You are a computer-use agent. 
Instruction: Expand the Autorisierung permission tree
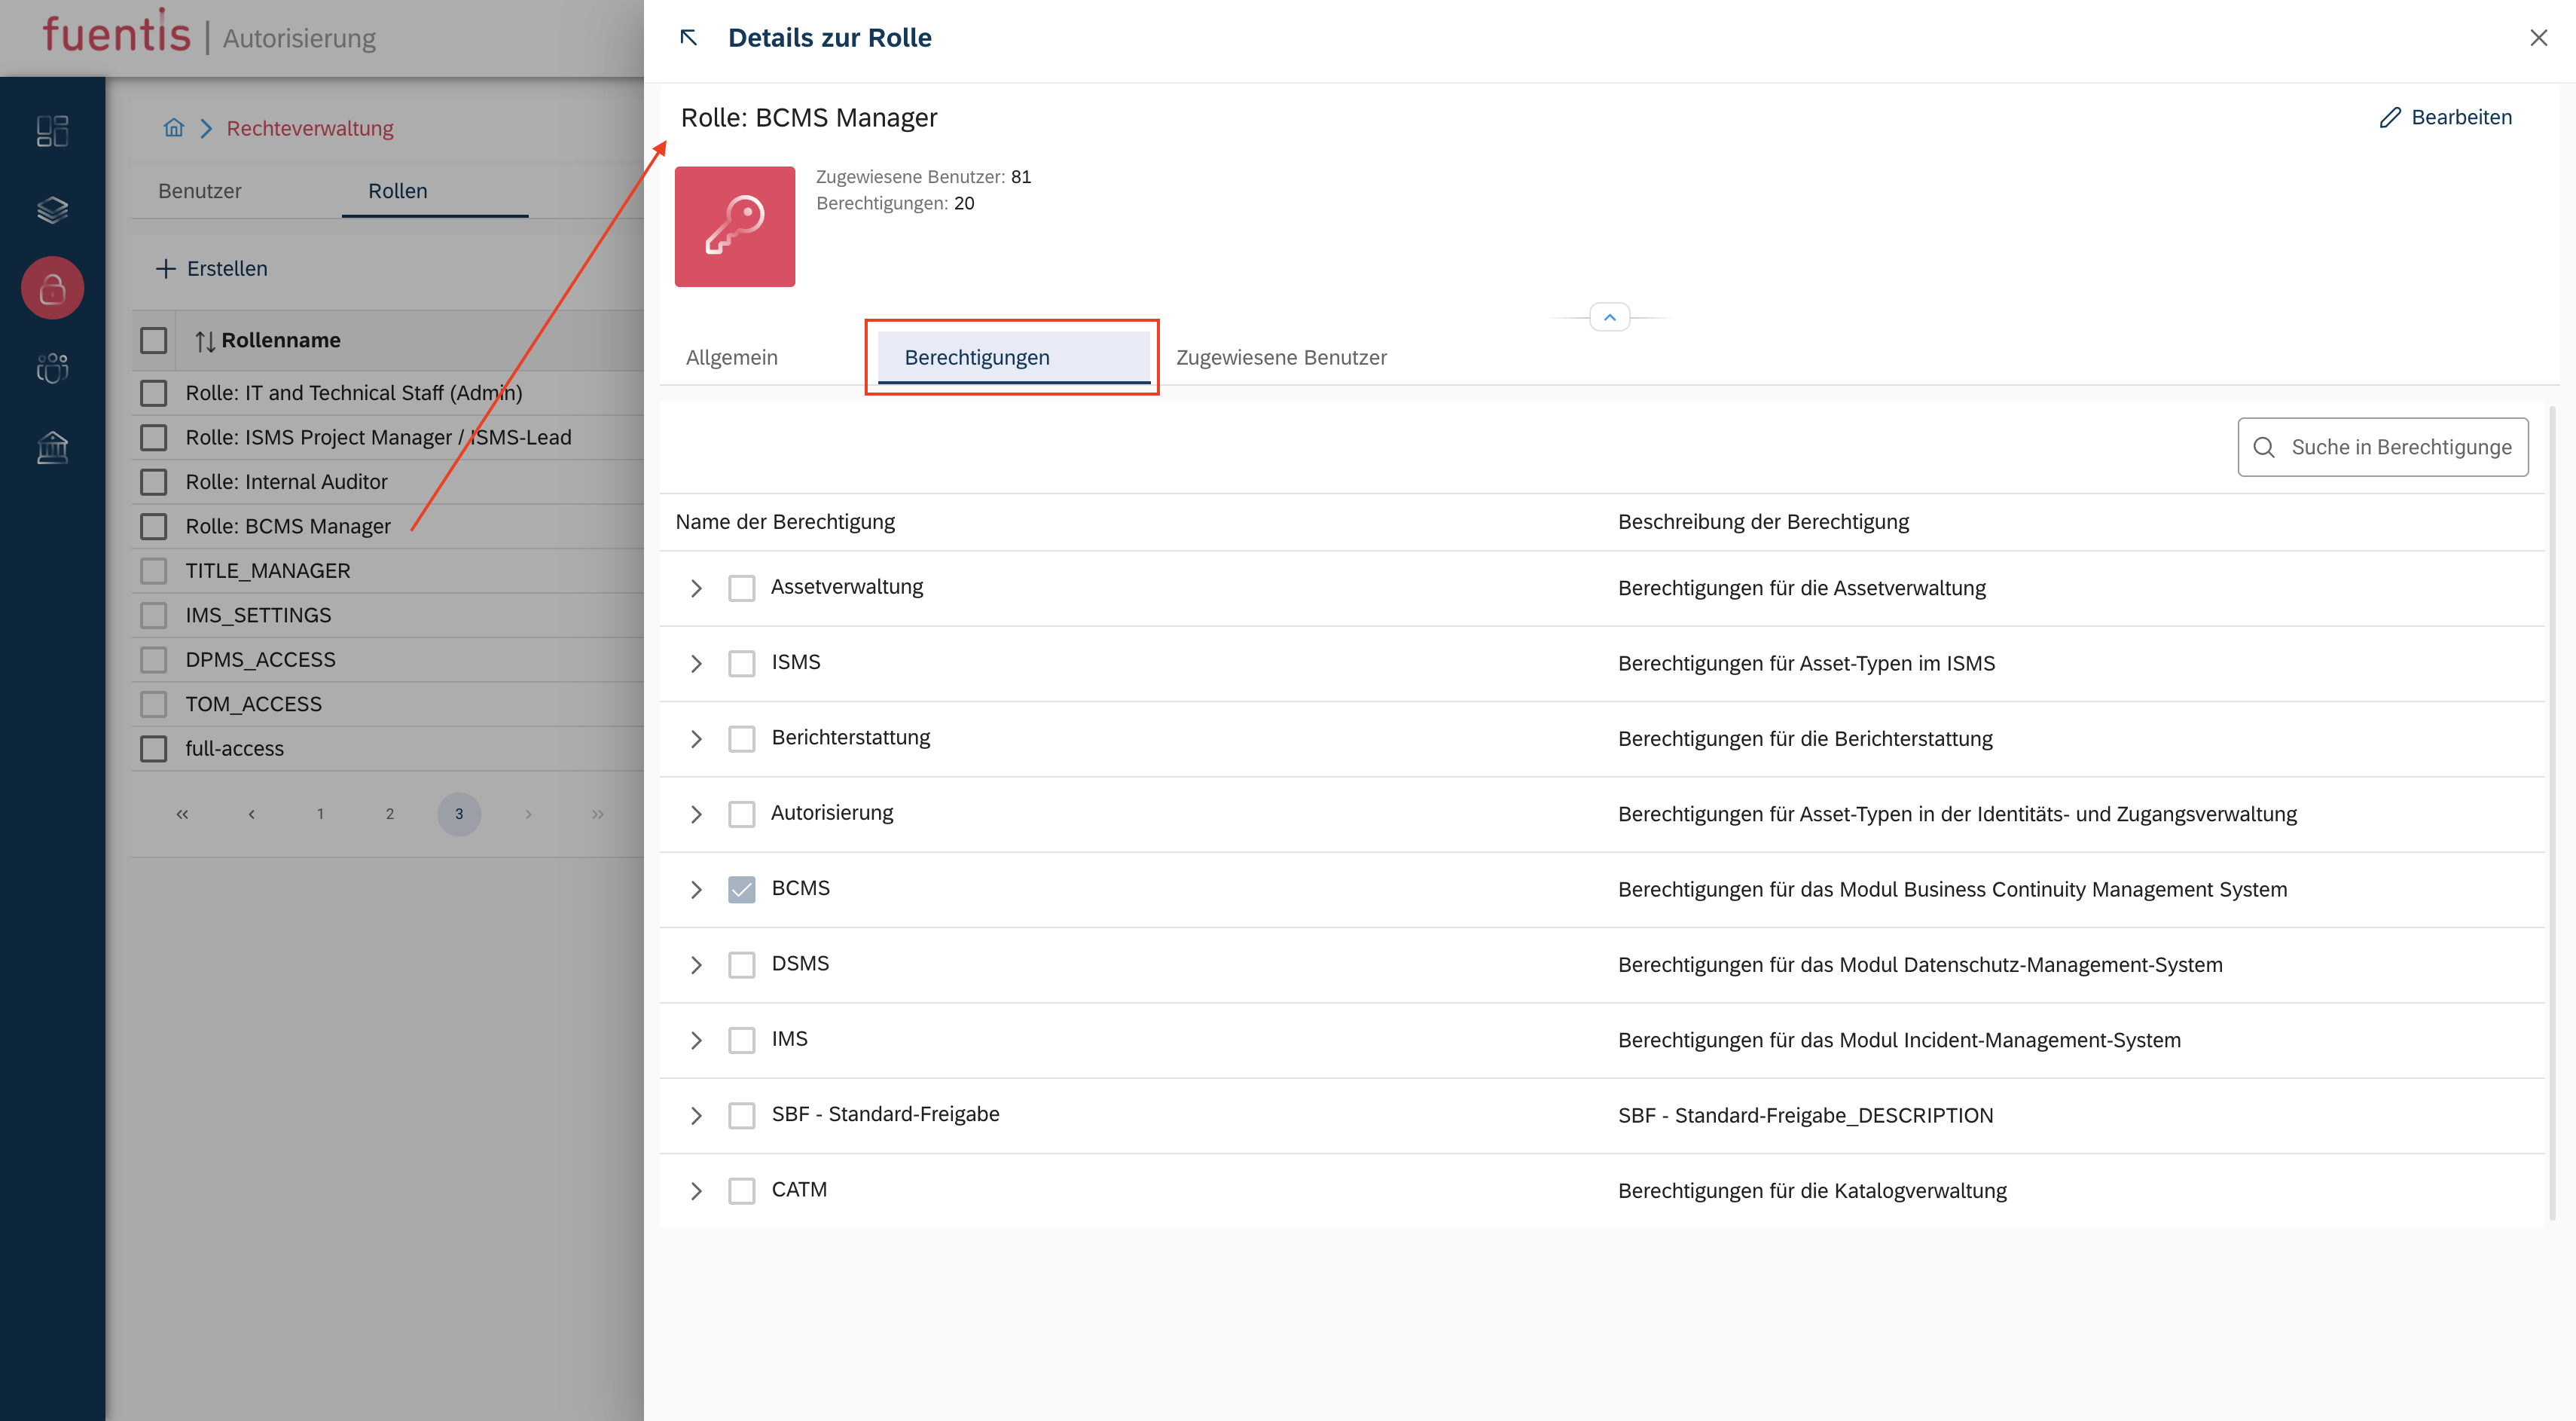[696, 814]
